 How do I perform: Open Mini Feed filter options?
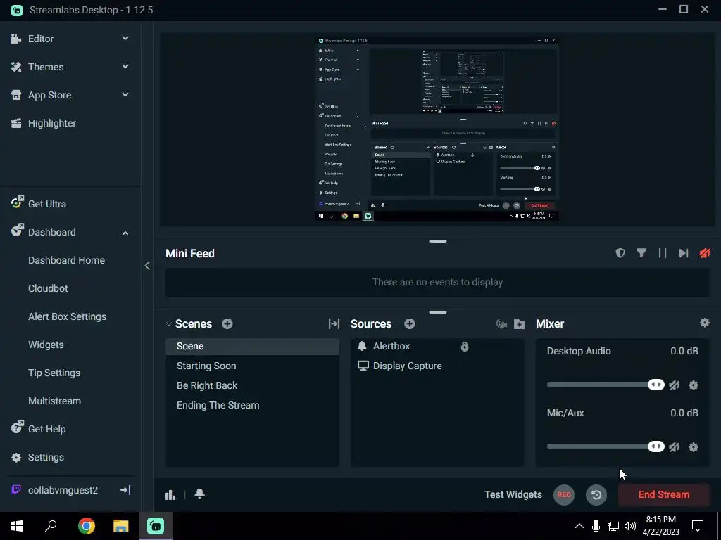641,253
